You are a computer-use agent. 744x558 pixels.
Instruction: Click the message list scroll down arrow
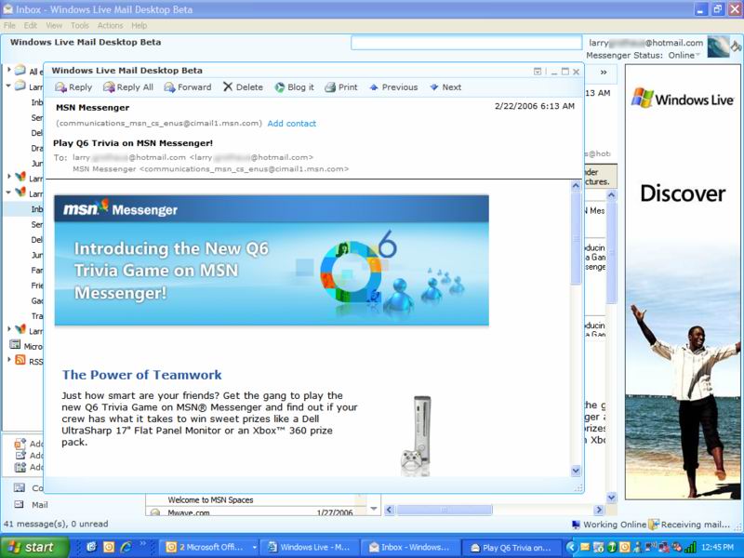[x=374, y=509]
